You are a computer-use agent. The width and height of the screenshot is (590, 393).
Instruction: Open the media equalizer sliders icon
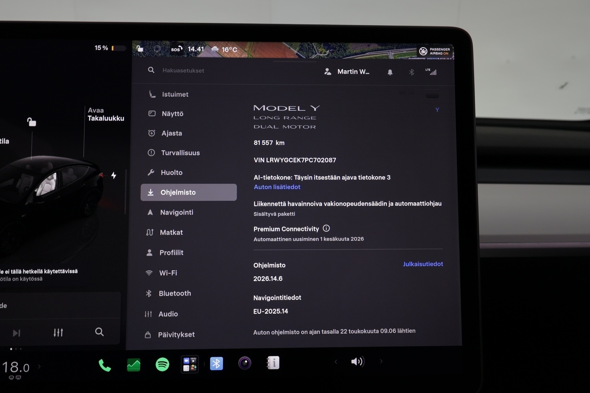[58, 332]
